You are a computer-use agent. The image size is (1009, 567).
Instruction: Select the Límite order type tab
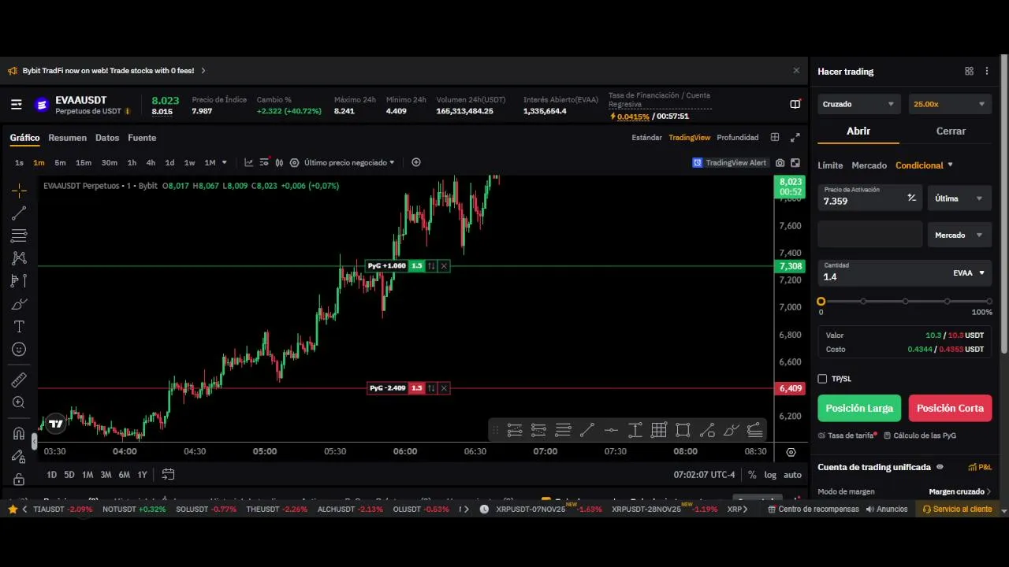pyautogui.click(x=830, y=165)
